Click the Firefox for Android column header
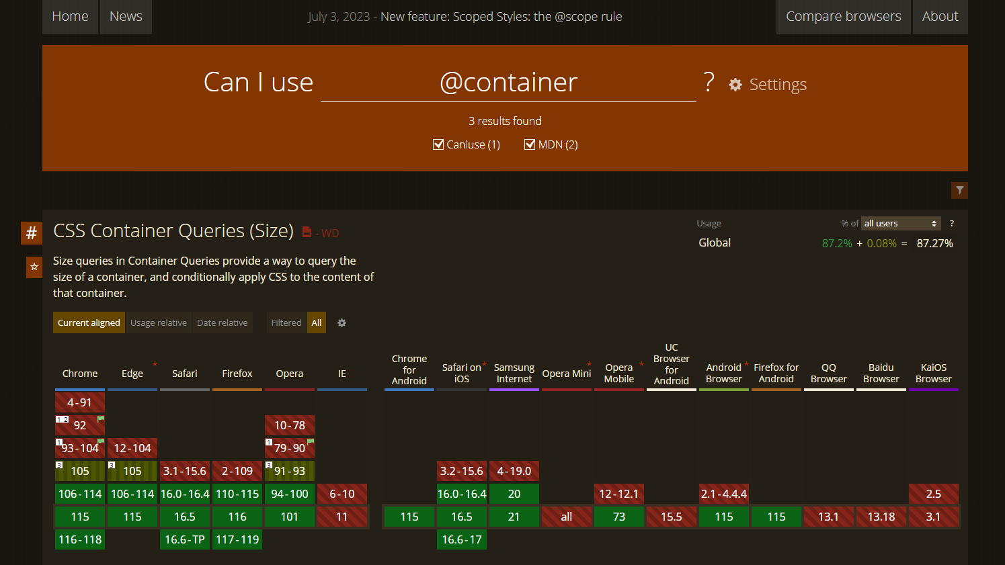 pos(776,374)
